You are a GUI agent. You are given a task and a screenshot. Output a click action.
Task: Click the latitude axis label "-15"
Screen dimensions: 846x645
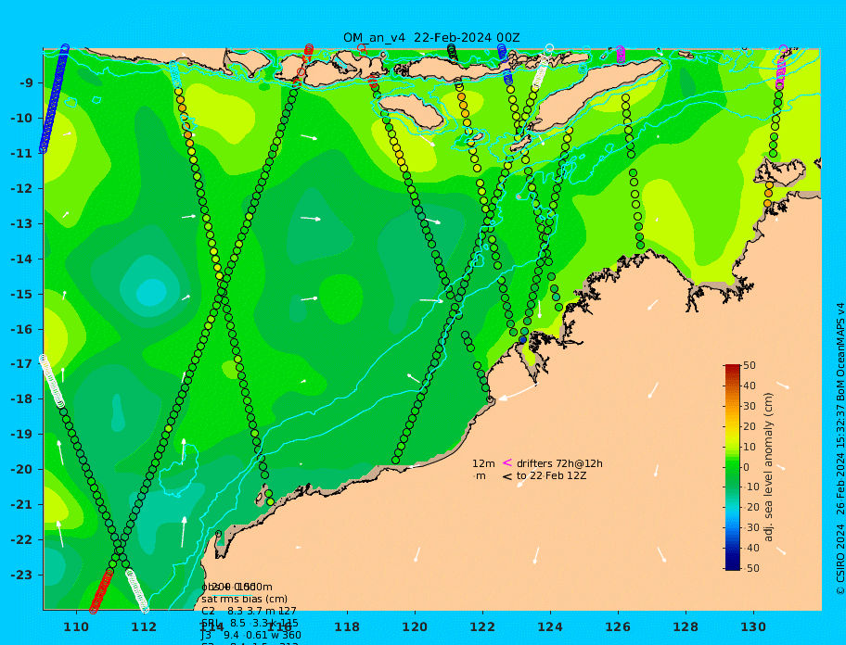[x=21, y=294]
